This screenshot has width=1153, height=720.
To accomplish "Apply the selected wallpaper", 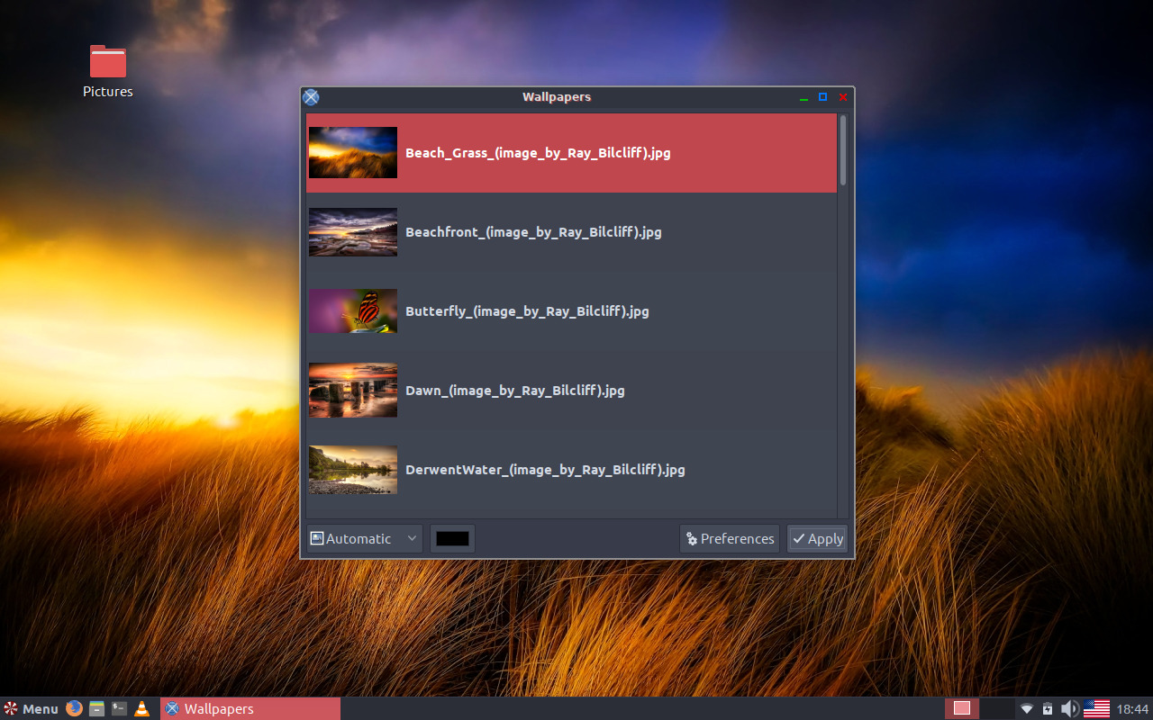I will 817,538.
